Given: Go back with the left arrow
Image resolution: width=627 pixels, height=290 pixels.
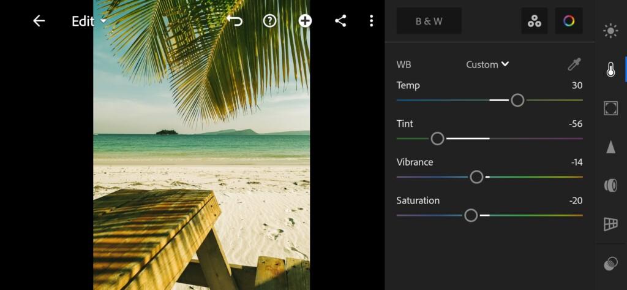Looking at the screenshot, I should tap(39, 21).
